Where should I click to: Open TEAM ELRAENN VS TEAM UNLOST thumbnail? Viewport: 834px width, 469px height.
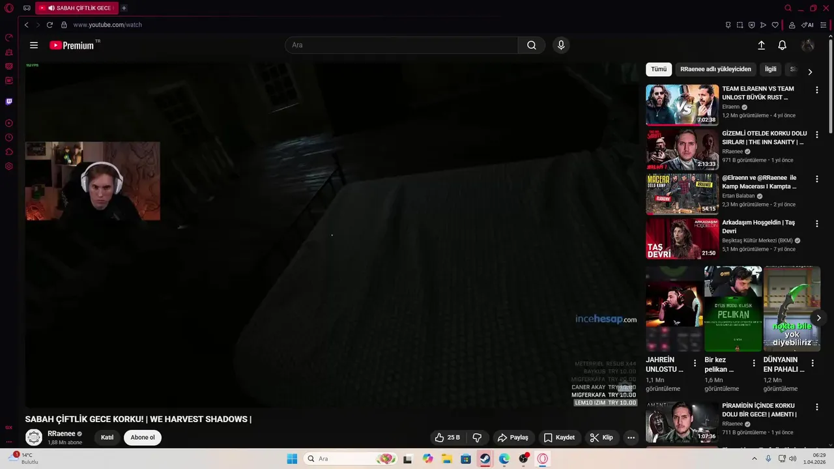pos(682,104)
